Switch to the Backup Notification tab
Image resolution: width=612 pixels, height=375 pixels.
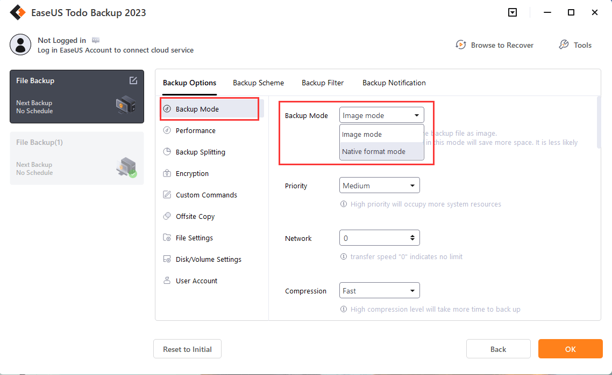coord(394,83)
